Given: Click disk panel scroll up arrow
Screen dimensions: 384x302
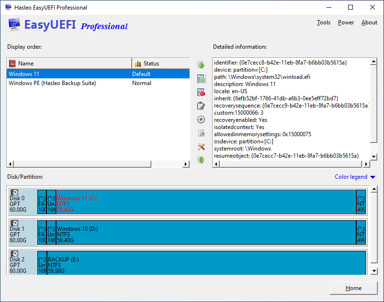Looking at the screenshot, I should [374, 189].
